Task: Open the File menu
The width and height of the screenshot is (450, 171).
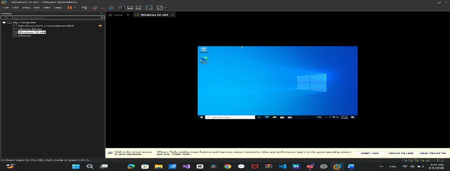Action: coord(6,7)
